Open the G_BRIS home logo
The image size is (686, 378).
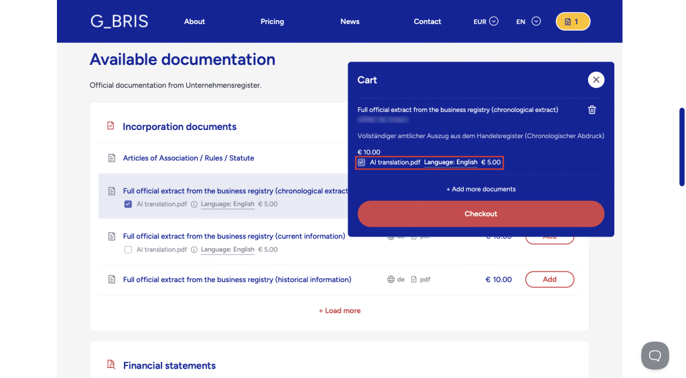pos(119,21)
